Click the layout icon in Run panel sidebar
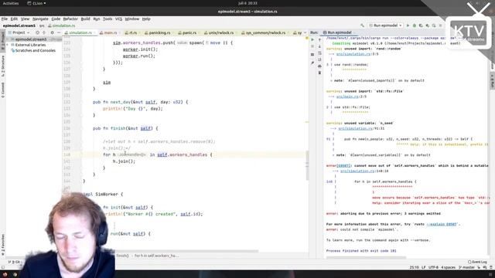495x278 pixels. point(312,55)
